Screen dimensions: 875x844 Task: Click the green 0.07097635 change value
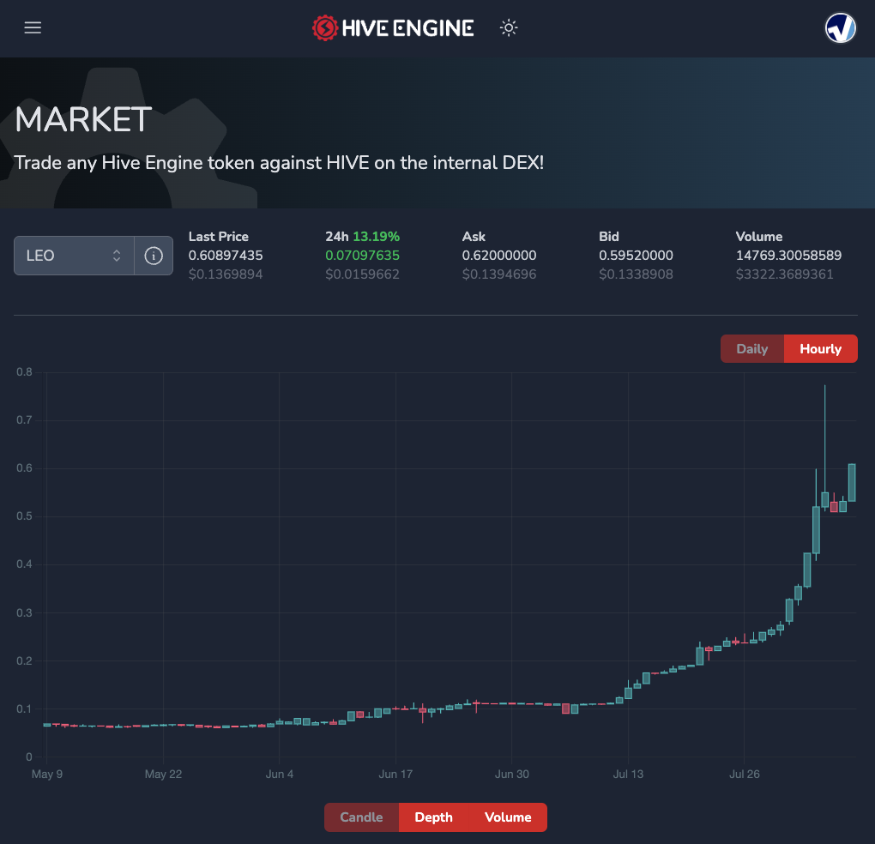coord(362,256)
